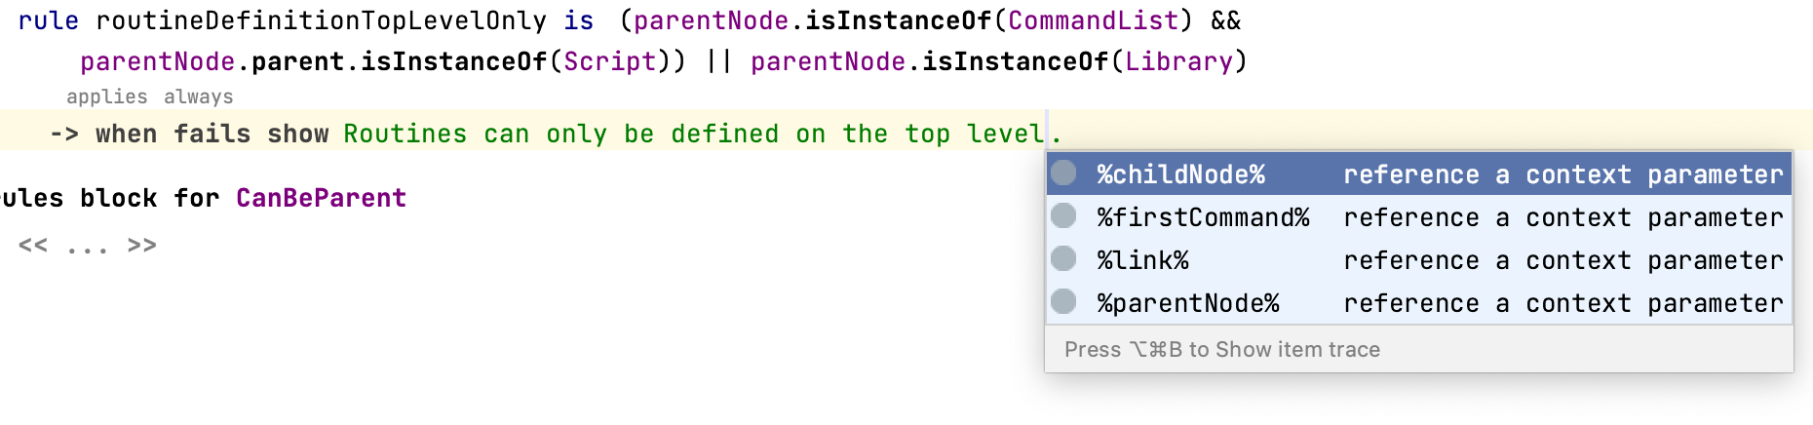The width and height of the screenshot is (1813, 425).
Task: Click the CanBeParent concept reference
Action: click(321, 198)
